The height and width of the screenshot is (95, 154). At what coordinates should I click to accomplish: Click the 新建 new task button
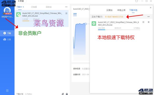(x=21, y=1)
